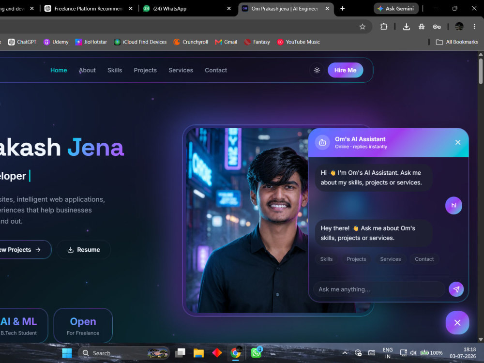This screenshot has width=484, height=363.
Task: Click the Open For Freelance card
Action: (83, 326)
